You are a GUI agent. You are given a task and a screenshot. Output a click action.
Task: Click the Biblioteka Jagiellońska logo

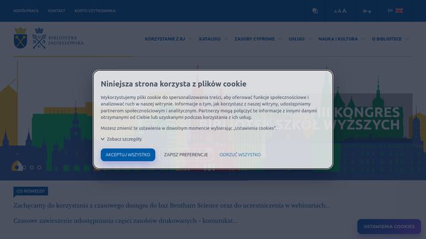point(58,38)
